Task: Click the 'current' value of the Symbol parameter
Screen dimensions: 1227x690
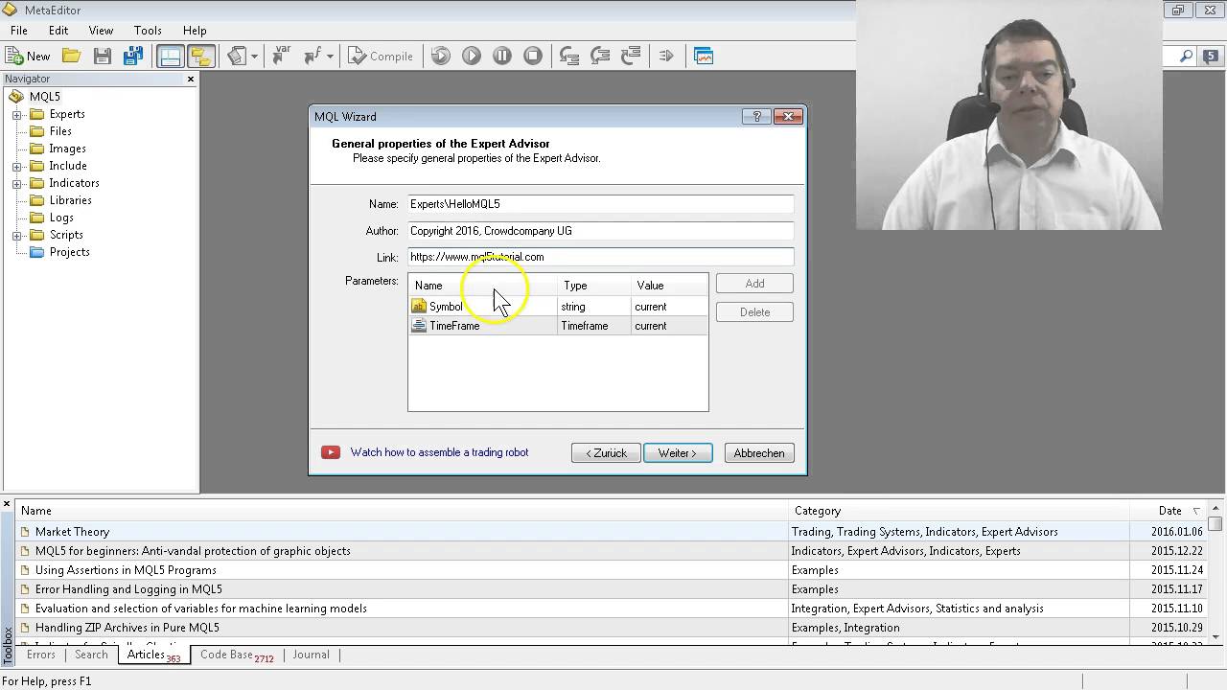Action: click(x=650, y=307)
